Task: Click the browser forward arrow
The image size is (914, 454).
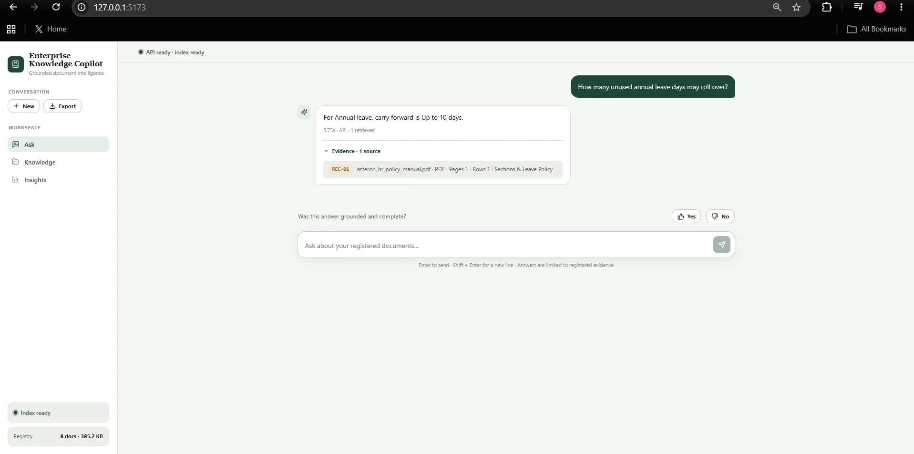Action: pos(34,7)
